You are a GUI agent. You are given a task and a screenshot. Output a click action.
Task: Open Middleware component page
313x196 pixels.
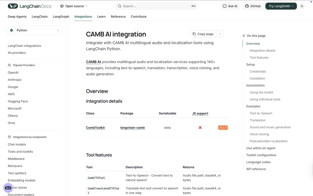tap(16, 159)
